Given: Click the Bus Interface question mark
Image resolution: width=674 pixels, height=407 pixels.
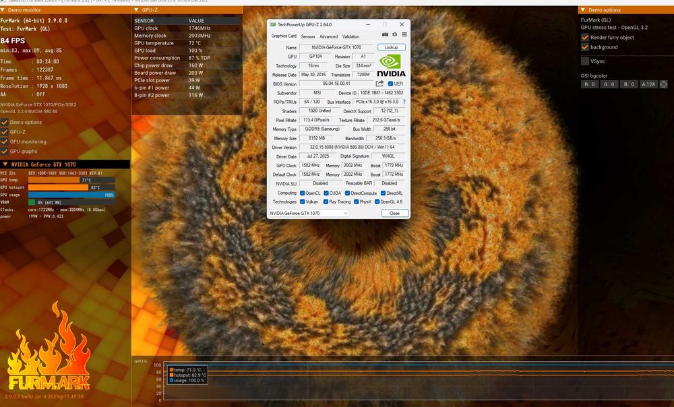Looking at the screenshot, I should click(404, 102).
